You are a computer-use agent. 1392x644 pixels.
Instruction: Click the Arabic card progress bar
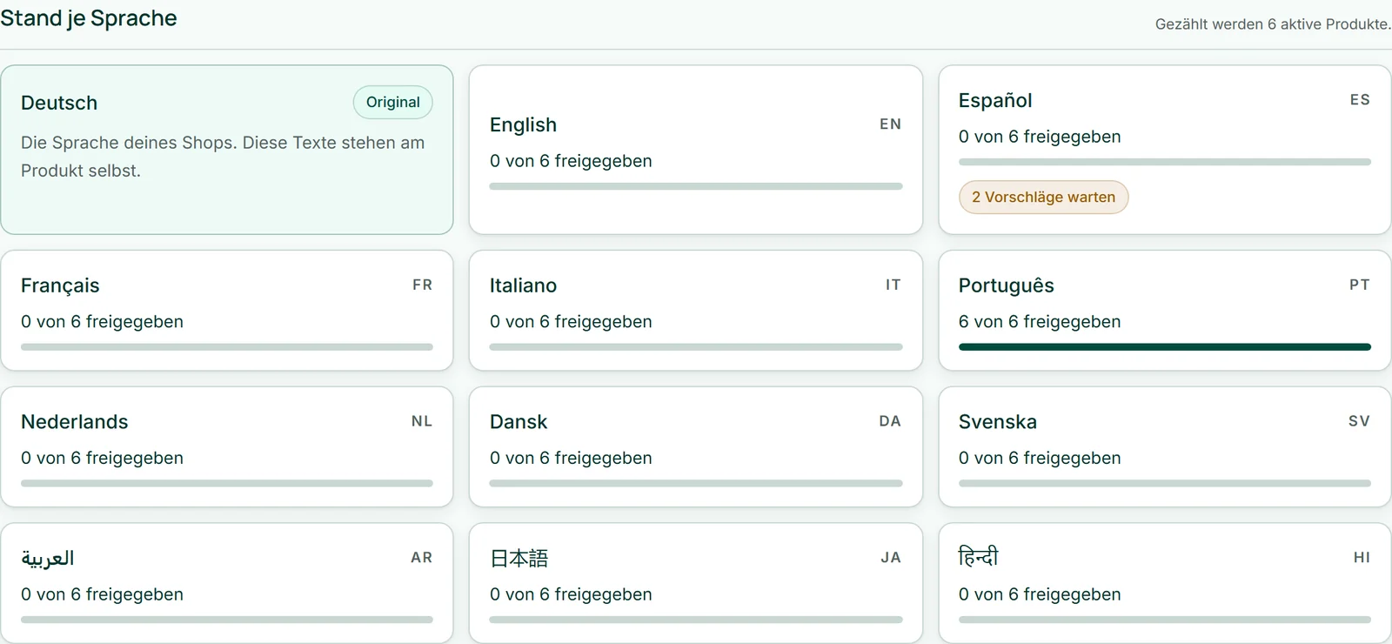click(x=227, y=620)
